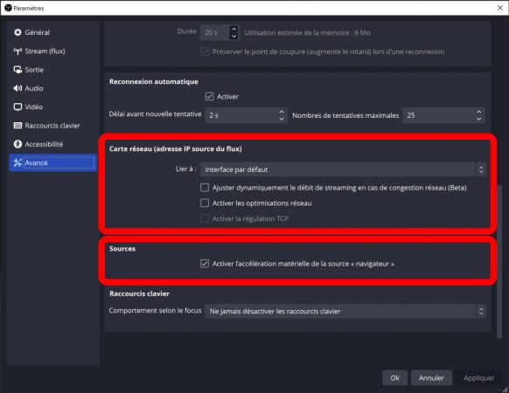
Task: Select the Vidéo settings section
Action: [x=53, y=107]
